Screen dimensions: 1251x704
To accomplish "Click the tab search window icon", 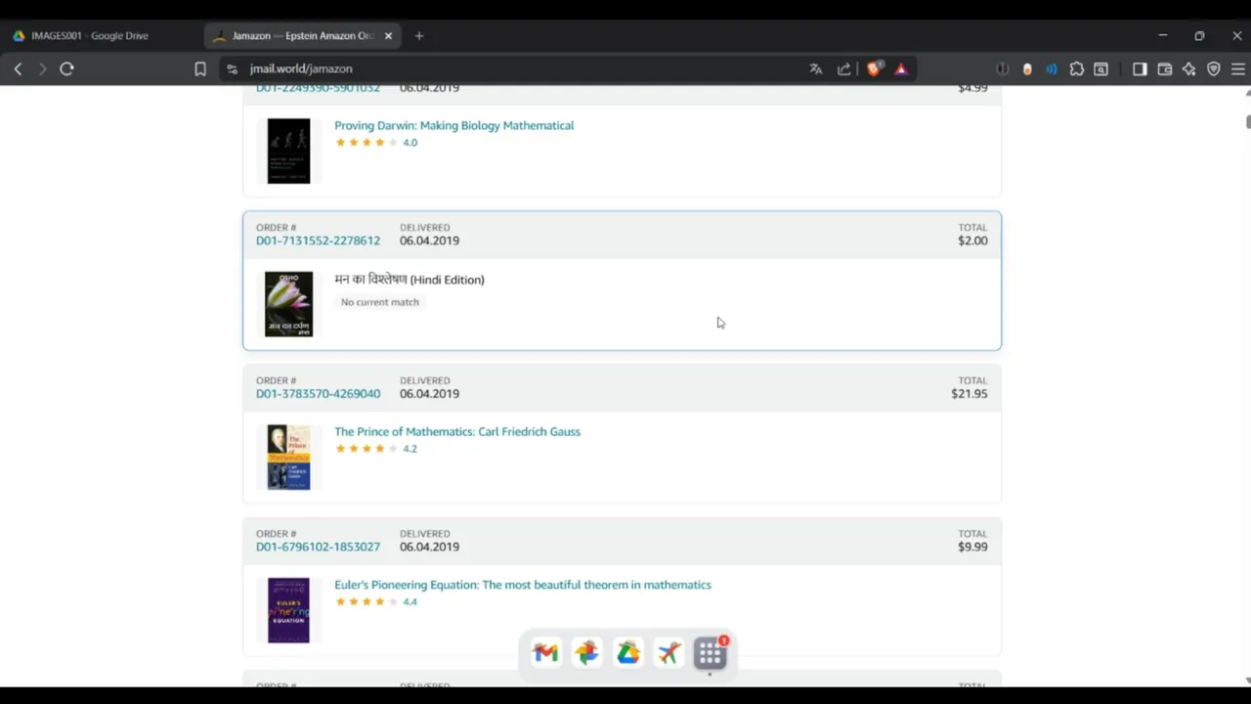I will 1101,68.
